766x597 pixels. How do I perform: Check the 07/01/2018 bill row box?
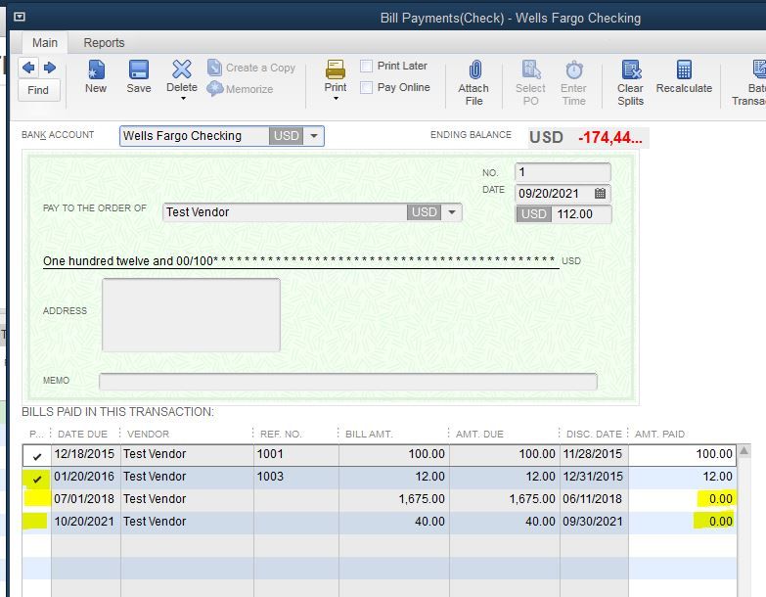[x=36, y=499]
